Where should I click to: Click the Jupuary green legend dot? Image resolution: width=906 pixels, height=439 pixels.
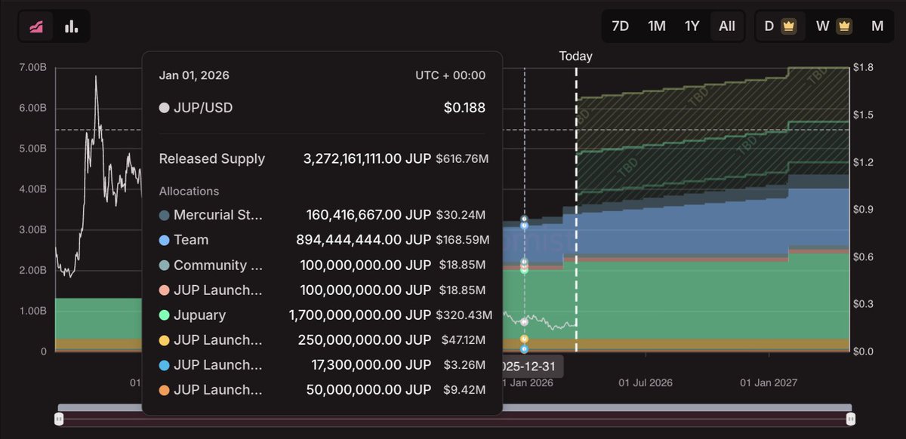point(164,315)
